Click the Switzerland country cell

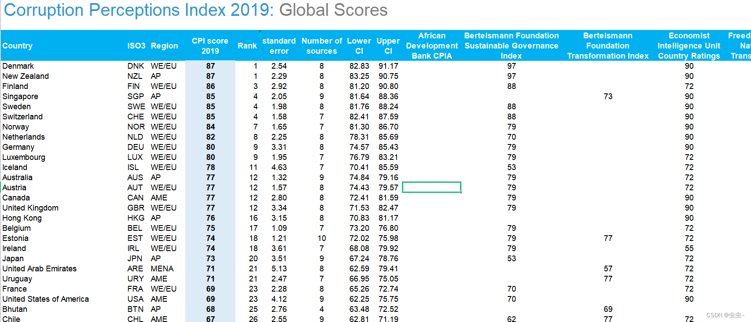pyautogui.click(x=22, y=117)
